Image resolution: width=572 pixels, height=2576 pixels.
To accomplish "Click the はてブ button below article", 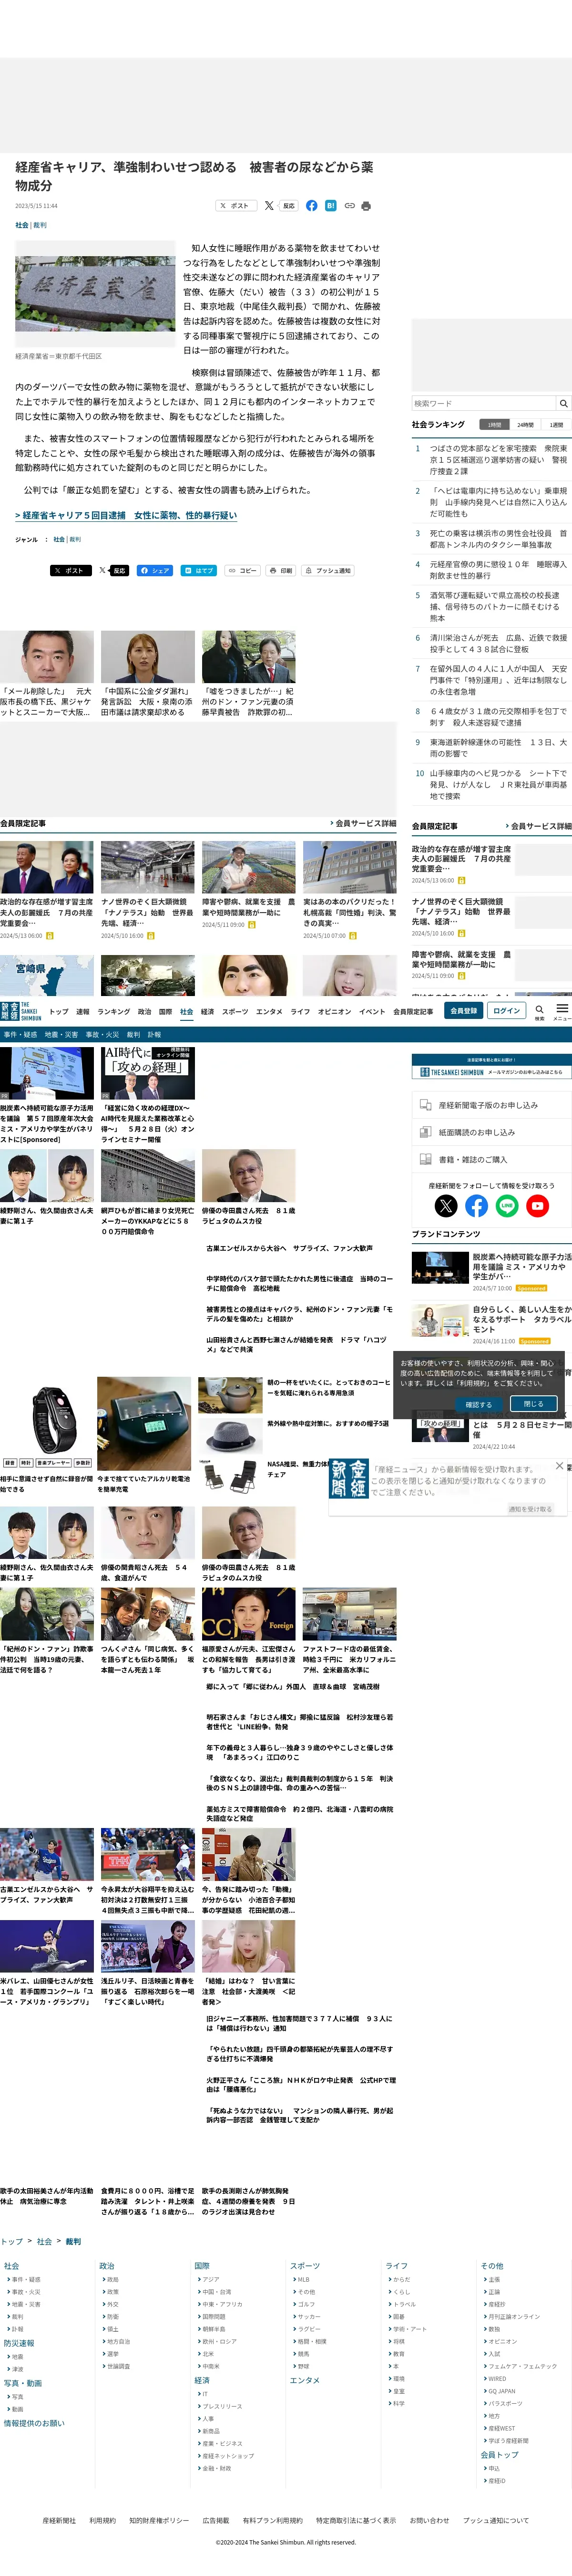I will click(199, 571).
